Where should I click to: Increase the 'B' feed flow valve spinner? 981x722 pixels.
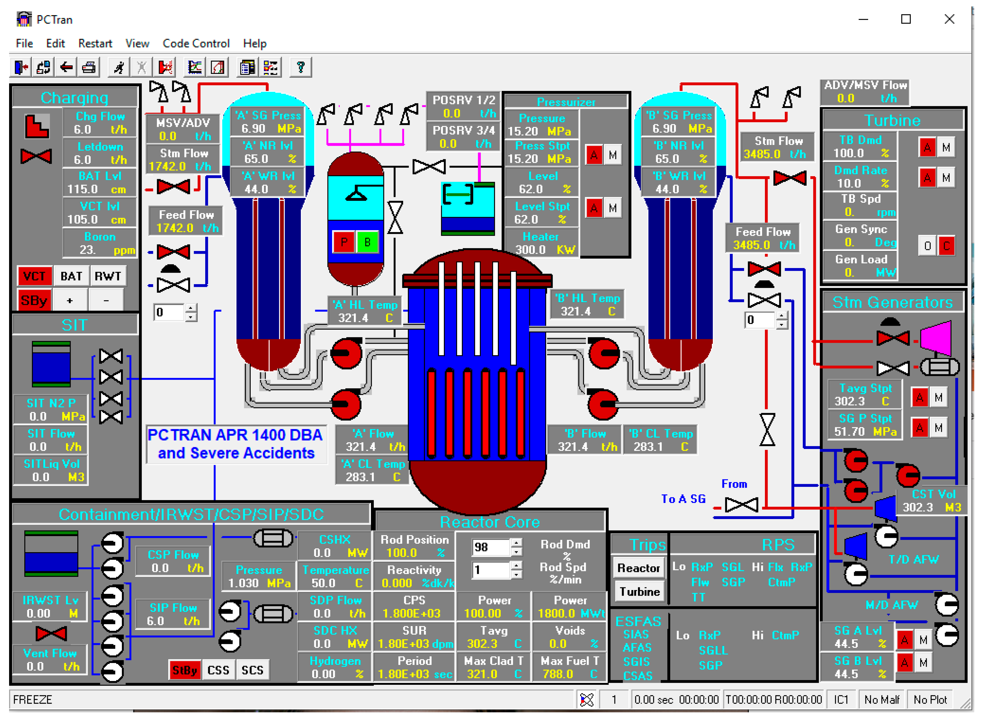(x=782, y=316)
